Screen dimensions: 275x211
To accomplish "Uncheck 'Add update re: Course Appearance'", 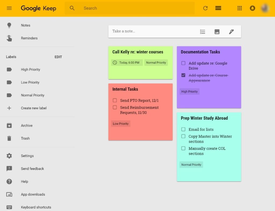I will tap(183, 75).
